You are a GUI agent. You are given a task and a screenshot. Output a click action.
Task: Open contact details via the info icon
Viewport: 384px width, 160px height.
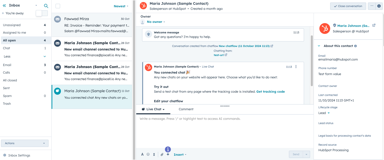click(x=379, y=6)
